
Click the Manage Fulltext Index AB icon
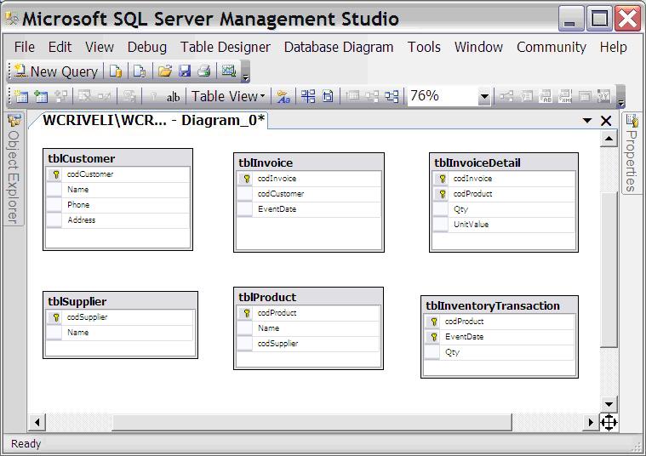tap(546, 96)
